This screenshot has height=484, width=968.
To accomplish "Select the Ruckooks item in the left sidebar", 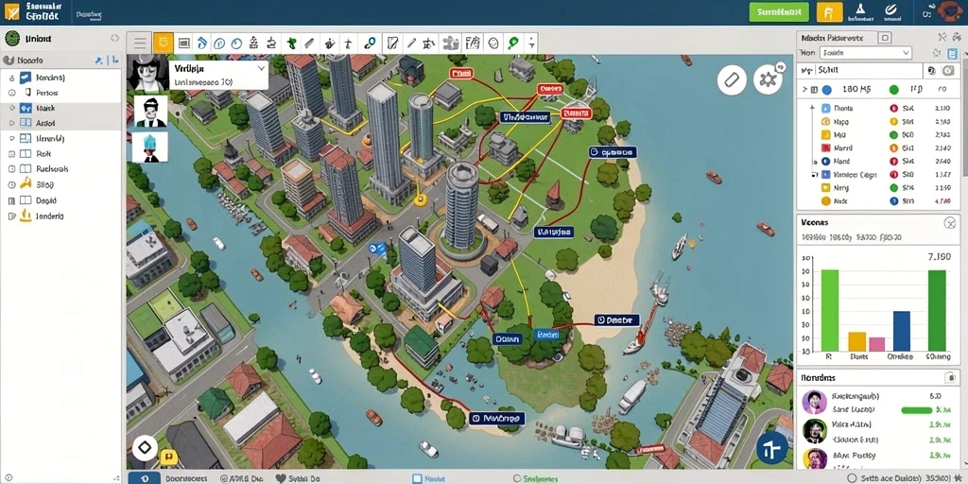I will pyautogui.click(x=52, y=168).
